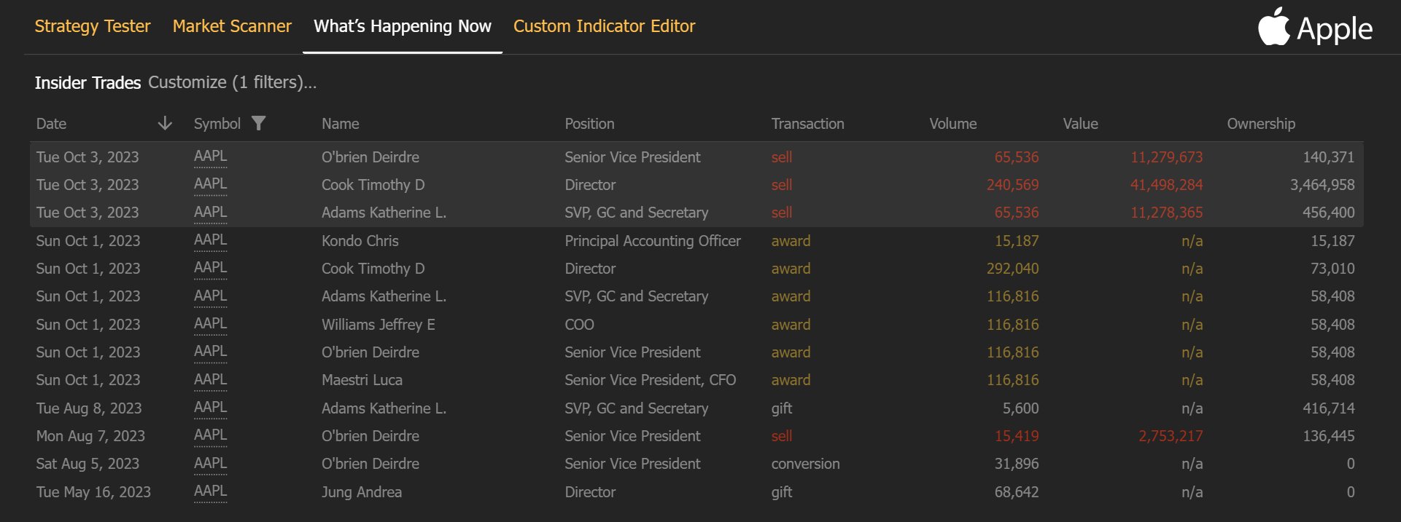This screenshot has height=522, width=1401.
Task: Sort by the Ownership column header
Action: tap(1261, 124)
